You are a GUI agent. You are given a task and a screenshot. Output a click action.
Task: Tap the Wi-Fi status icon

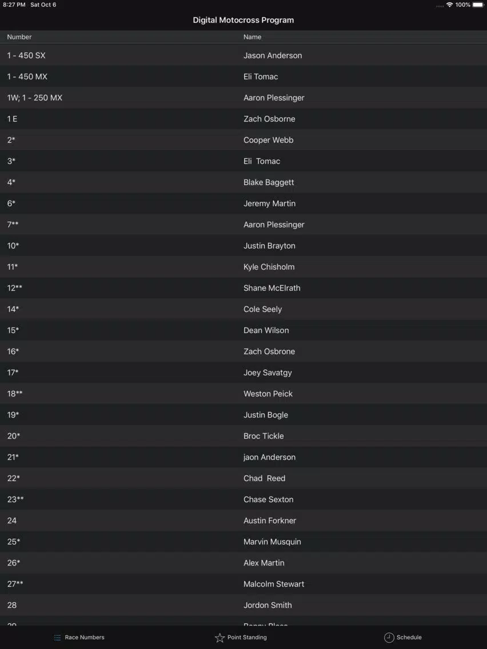449,5
